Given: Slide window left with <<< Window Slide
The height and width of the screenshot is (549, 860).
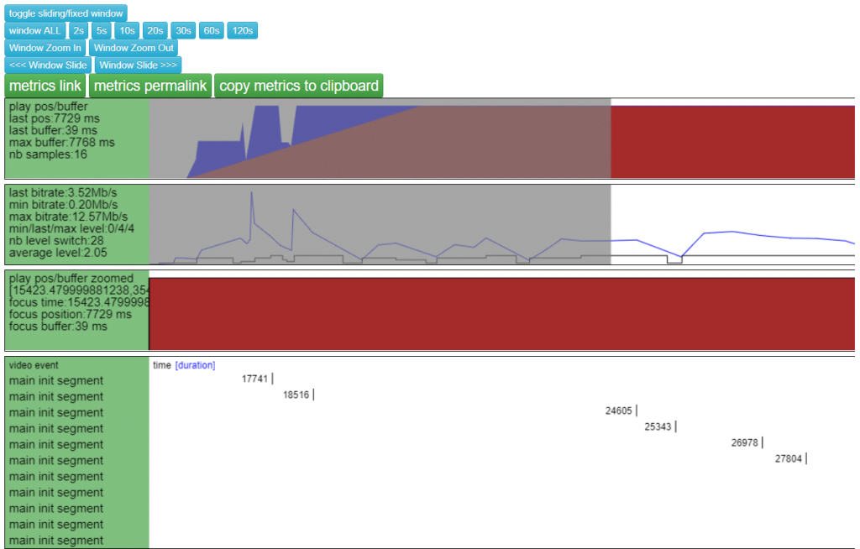Looking at the screenshot, I should click(48, 65).
